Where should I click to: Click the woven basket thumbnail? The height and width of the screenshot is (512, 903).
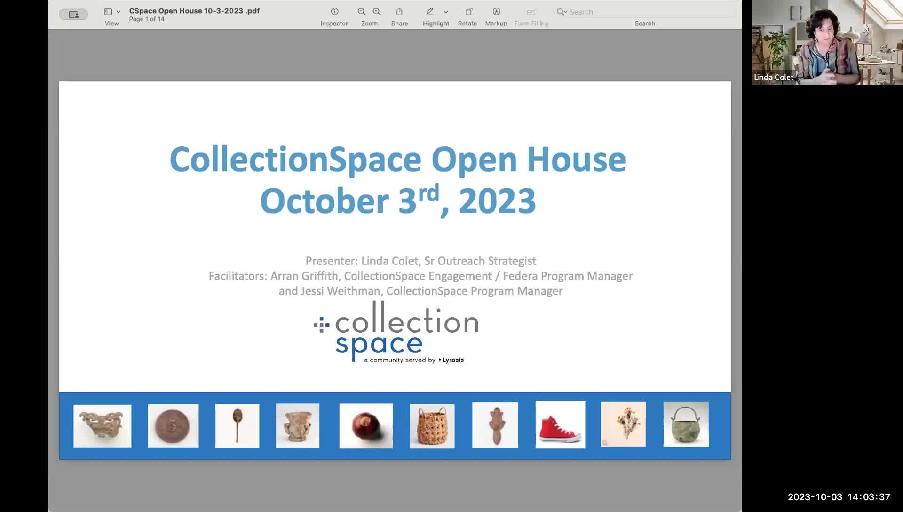pyautogui.click(x=432, y=426)
